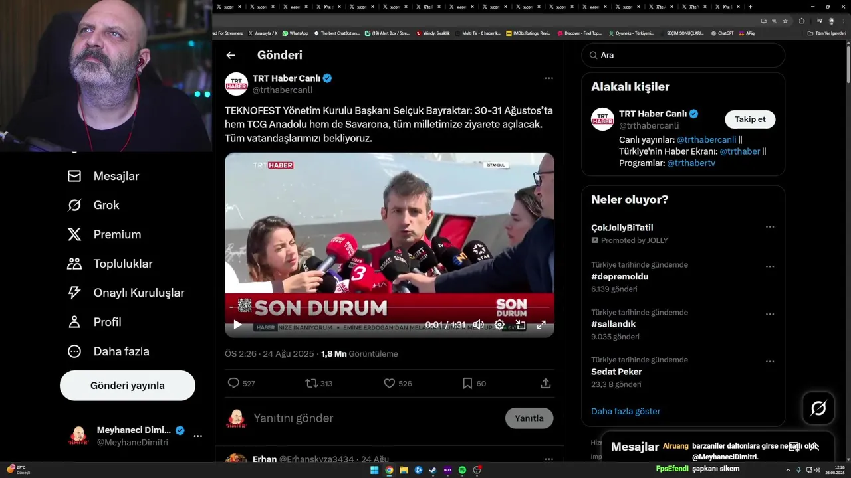Click the Gönderi yayınla button
This screenshot has height=478, width=851.
point(128,386)
